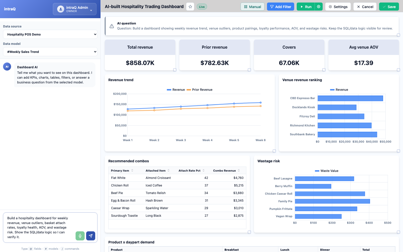
Task: Click resize handle of Prior revenue card
Action: [249, 70]
